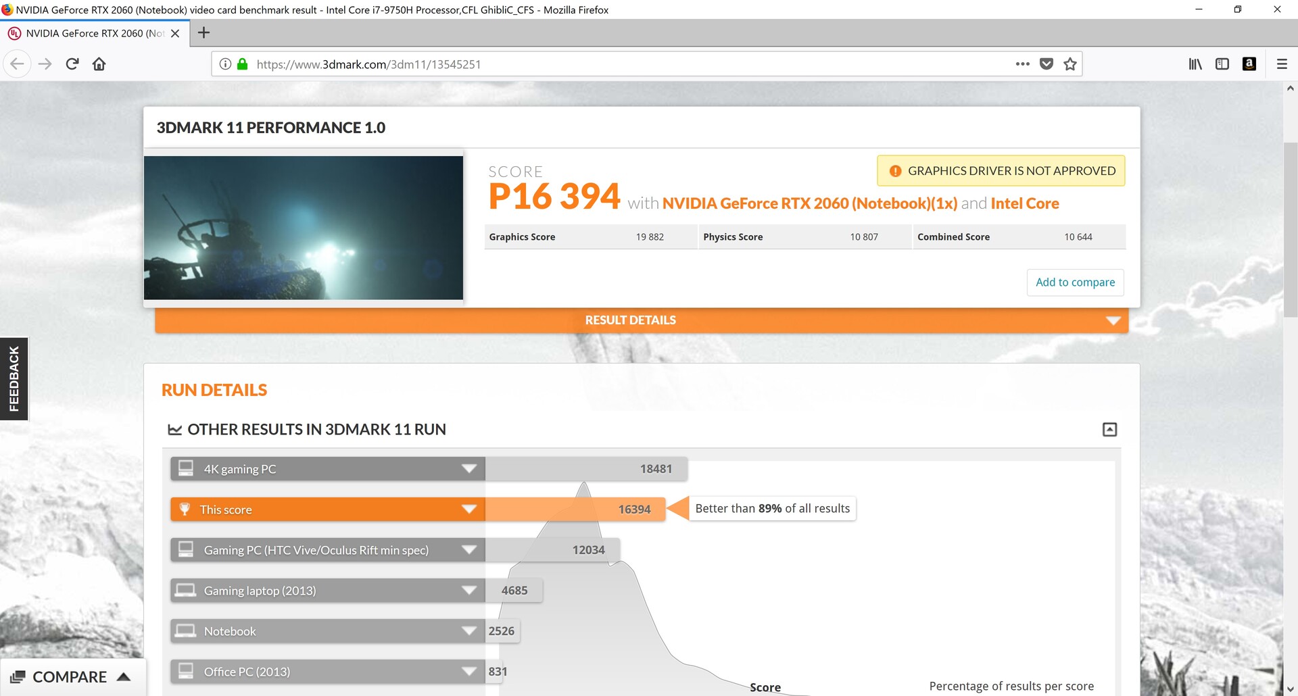1298x696 pixels.
Task: Click the 4685 score bar value
Action: tap(514, 591)
